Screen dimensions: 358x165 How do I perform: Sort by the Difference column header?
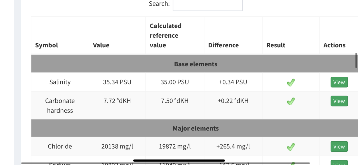(223, 45)
